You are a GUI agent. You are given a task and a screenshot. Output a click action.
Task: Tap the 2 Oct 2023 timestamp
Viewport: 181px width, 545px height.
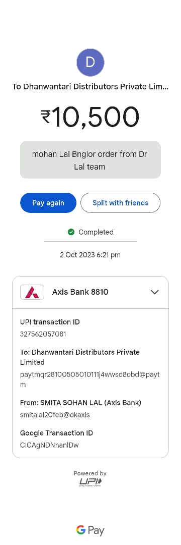90,255
